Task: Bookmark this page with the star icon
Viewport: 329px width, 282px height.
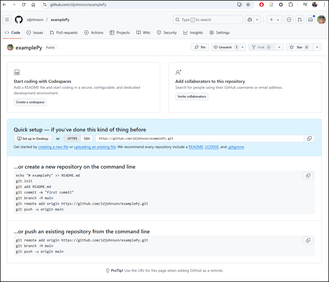Action: click(248, 5)
